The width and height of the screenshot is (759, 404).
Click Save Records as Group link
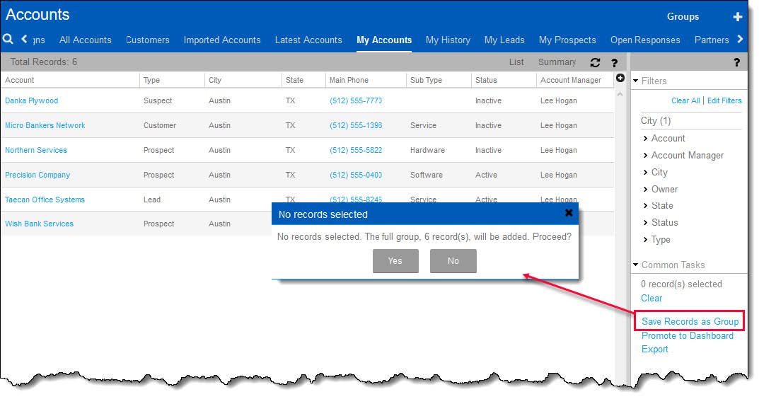tap(690, 321)
